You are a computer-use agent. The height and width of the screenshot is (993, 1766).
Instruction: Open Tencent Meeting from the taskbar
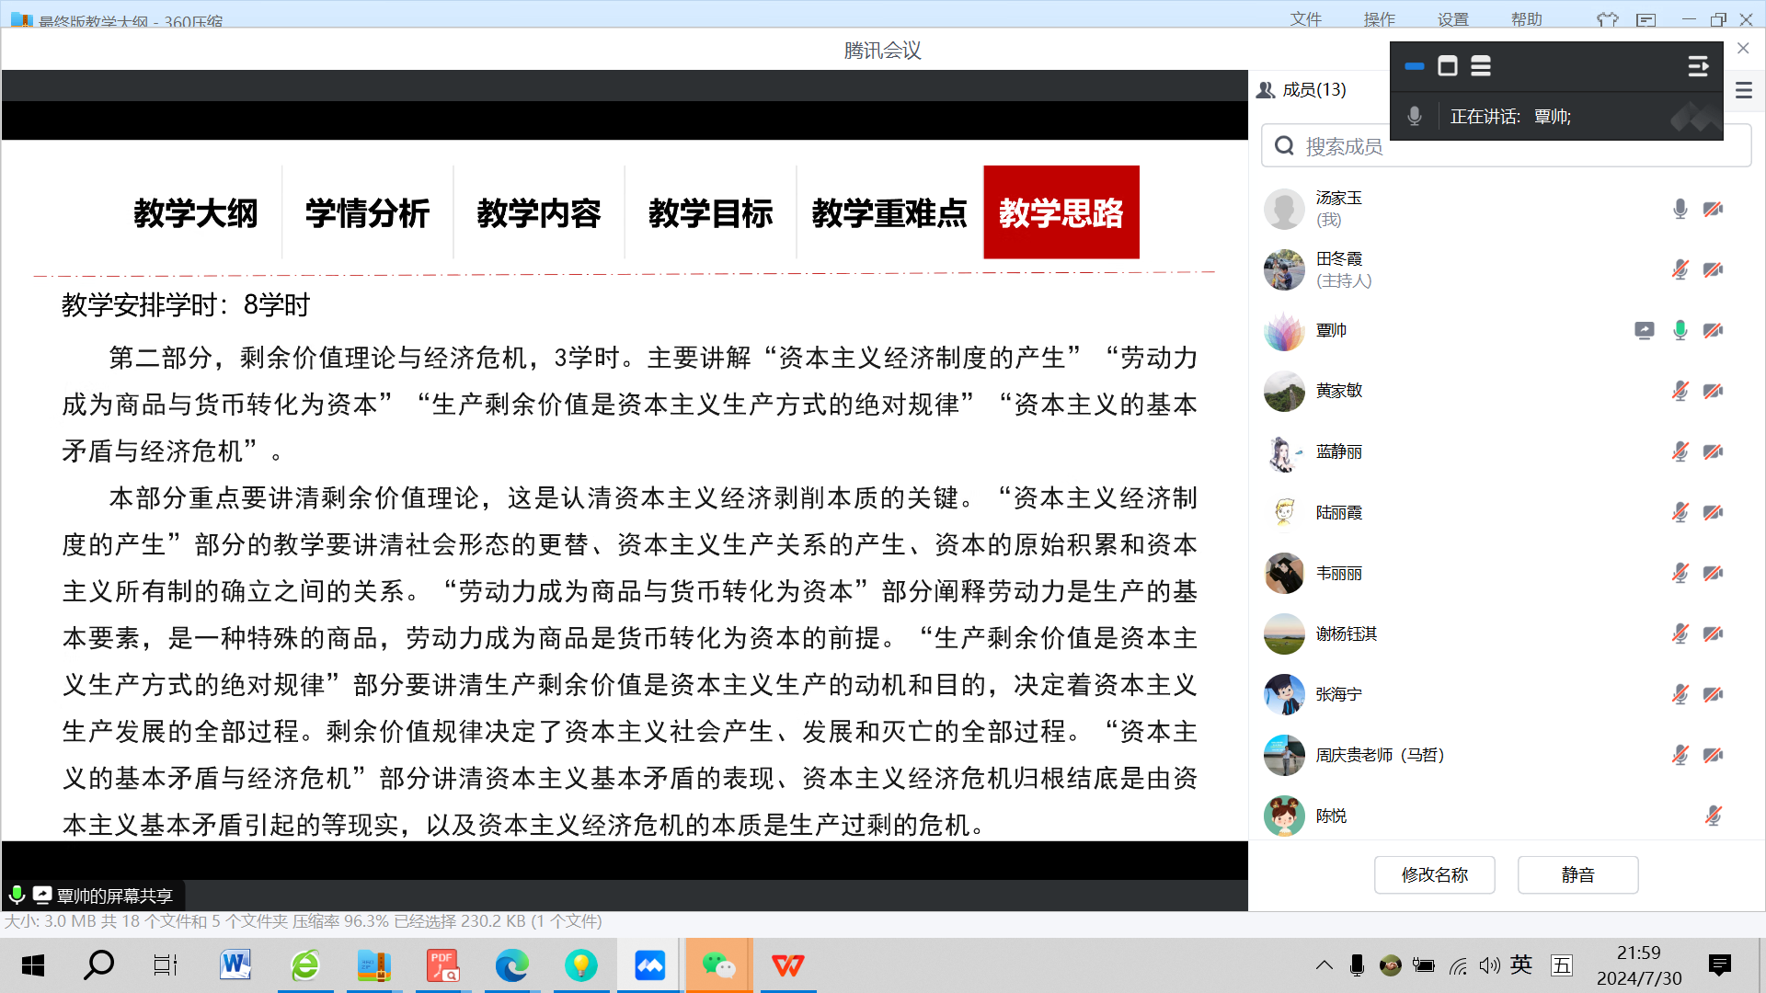(649, 965)
